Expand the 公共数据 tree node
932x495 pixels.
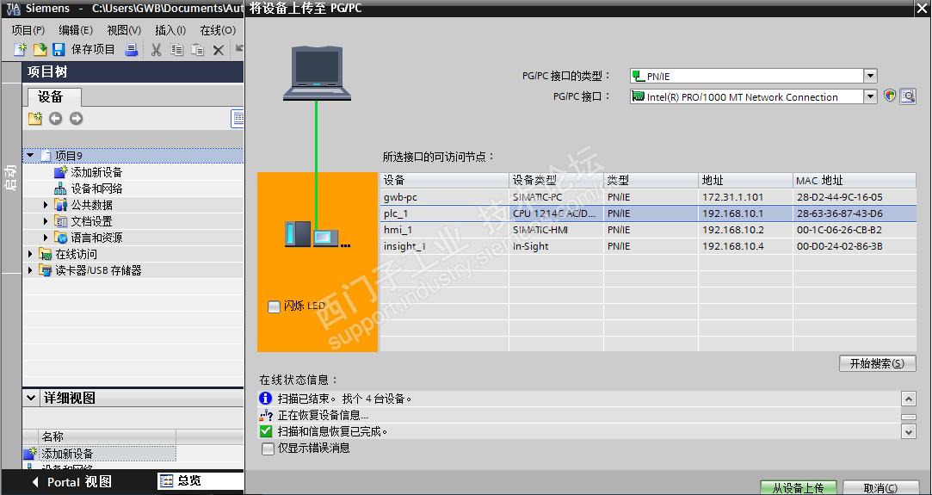45,205
